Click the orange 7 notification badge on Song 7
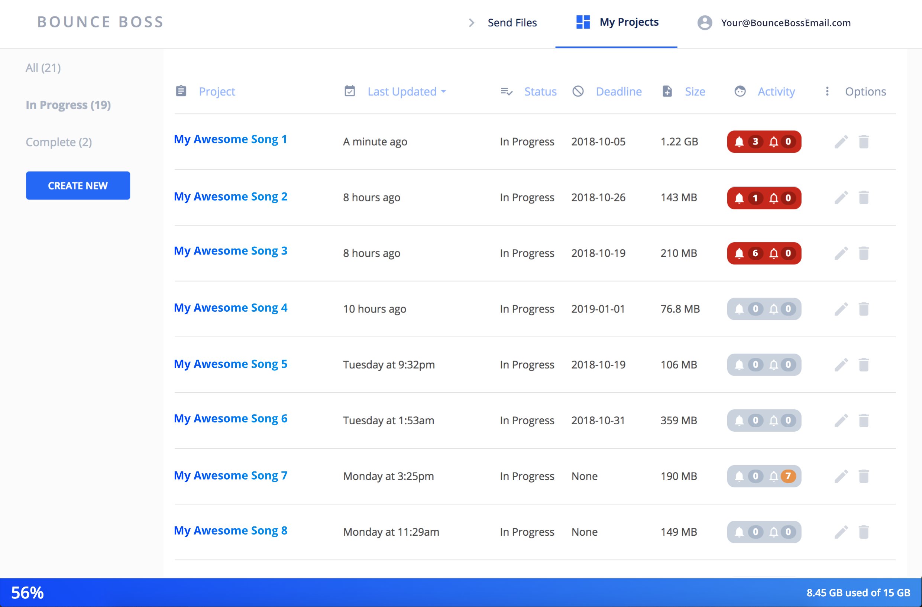This screenshot has height=607, width=922. 787,476
